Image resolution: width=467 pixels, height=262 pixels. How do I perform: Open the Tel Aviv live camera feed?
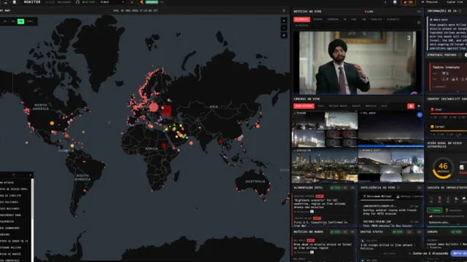pos(391,130)
